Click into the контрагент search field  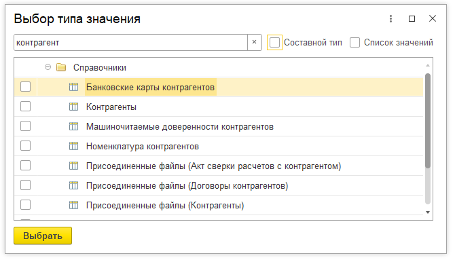pyautogui.click(x=130, y=42)
